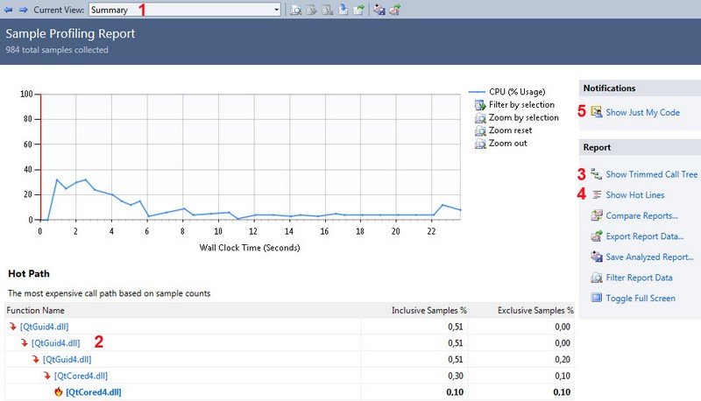Enable Show Just My Code notification

tap(642, 112)
